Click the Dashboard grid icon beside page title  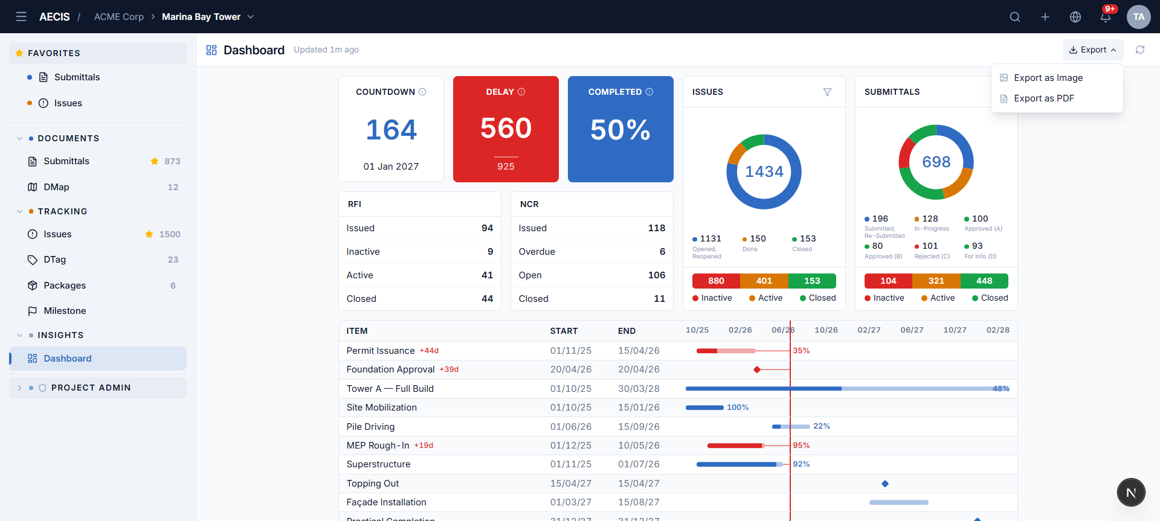point(211,50)
